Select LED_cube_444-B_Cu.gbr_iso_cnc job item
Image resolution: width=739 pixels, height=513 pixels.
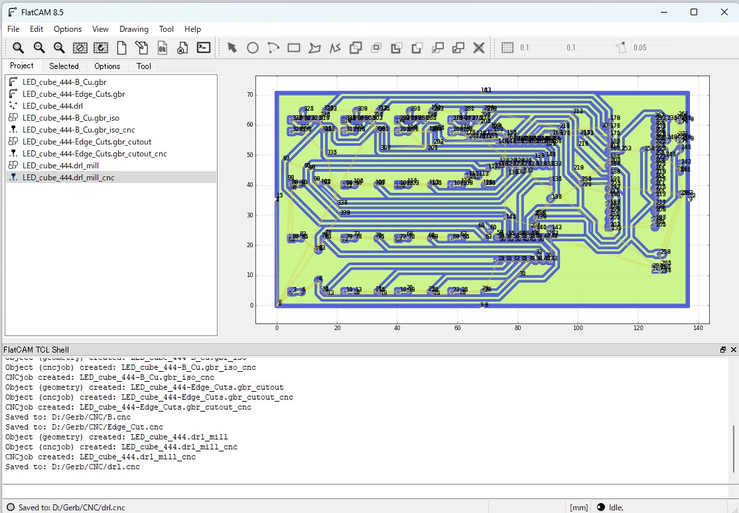click(x=111, y=129)
